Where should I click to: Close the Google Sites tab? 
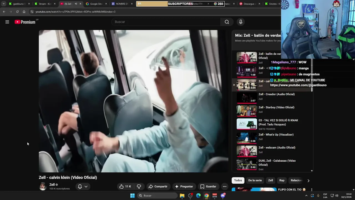click(x=106, y=4)
